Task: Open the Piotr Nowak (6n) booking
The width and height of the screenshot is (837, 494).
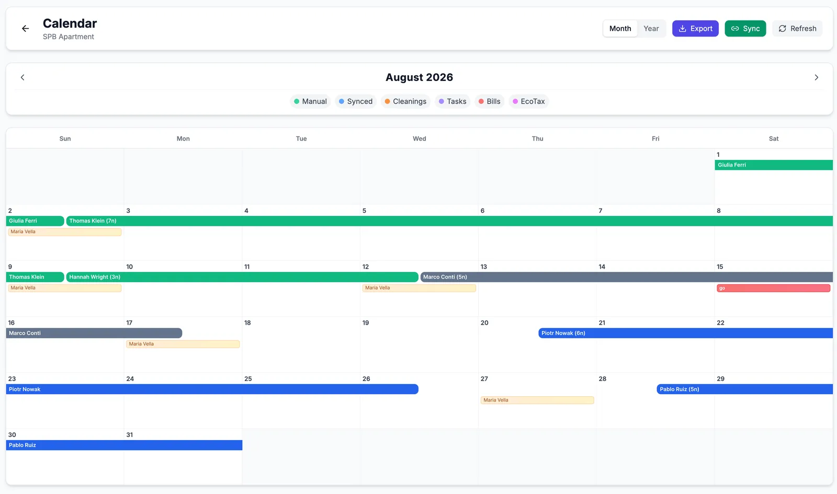Action: tap(686, 333)
